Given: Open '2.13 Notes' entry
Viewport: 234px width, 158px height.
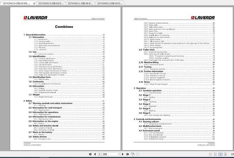Looking at the screenshot, I should [177, 82].
